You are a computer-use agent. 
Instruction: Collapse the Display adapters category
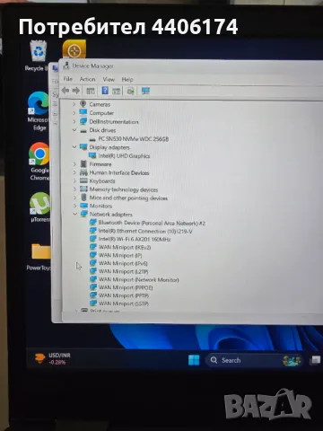tap(74, 147)
